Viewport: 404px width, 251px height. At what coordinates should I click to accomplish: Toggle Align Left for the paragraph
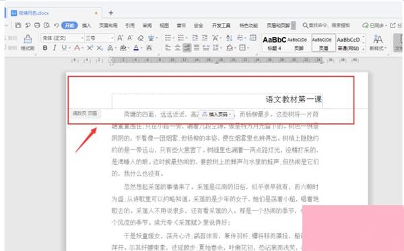tap(168, 48)
